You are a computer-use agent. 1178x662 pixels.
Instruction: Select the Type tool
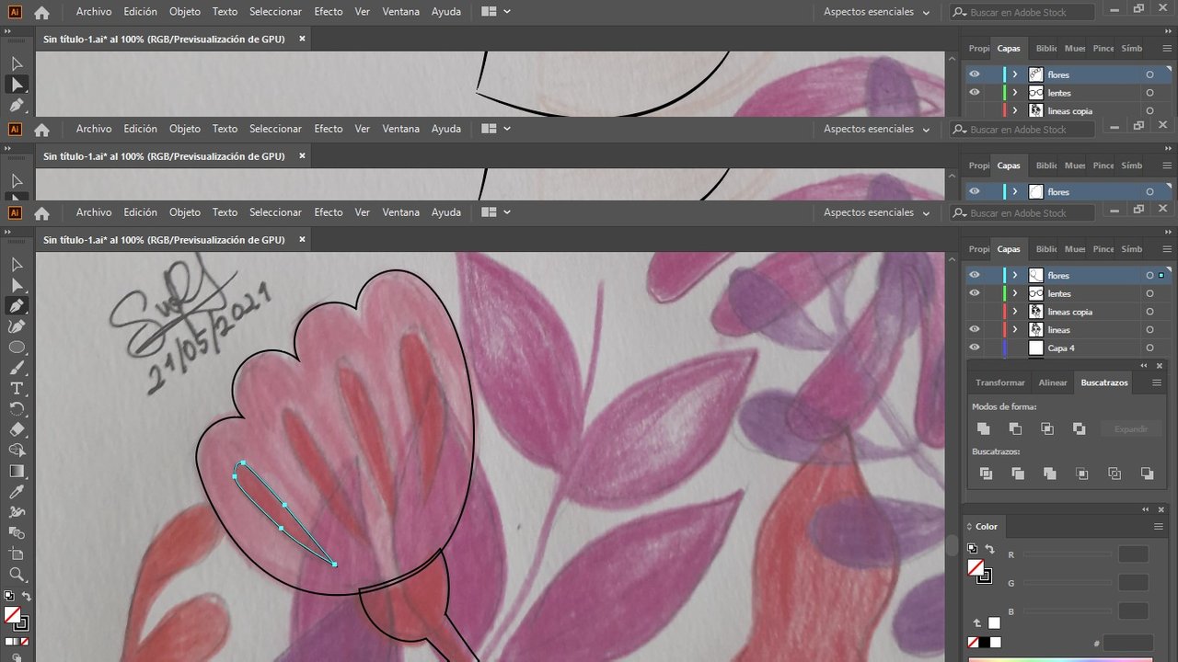[x=17, y=388]
